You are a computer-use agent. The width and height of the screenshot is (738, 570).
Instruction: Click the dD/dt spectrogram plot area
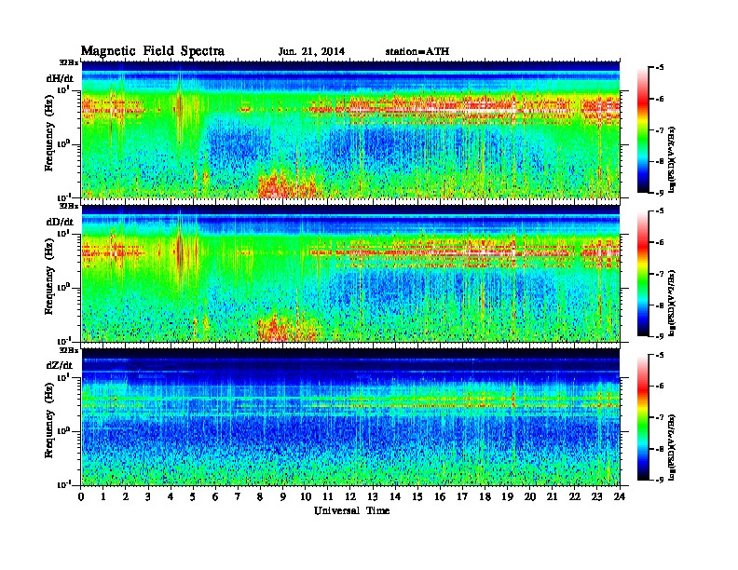pyautogui.click(x=350, y=273)
